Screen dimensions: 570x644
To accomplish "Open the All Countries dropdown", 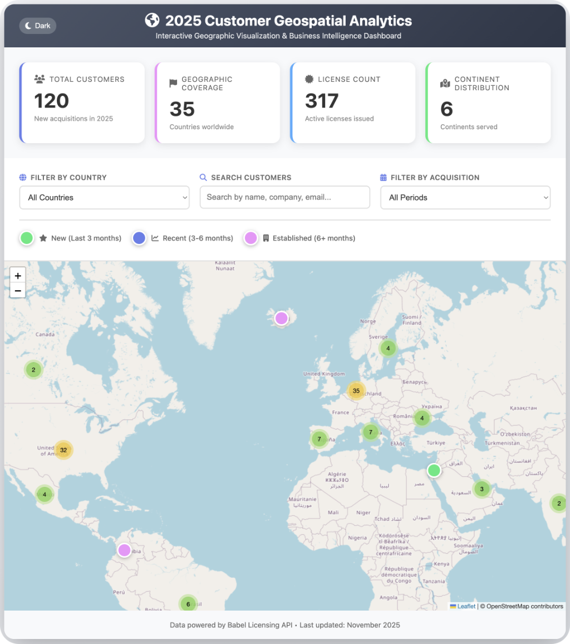I will 105,197.
